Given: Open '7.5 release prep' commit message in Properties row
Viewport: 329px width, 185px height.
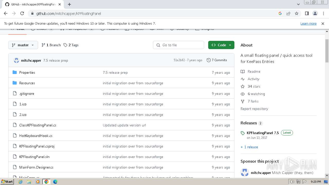Looking at the screenshot, I should coord(115,72).
